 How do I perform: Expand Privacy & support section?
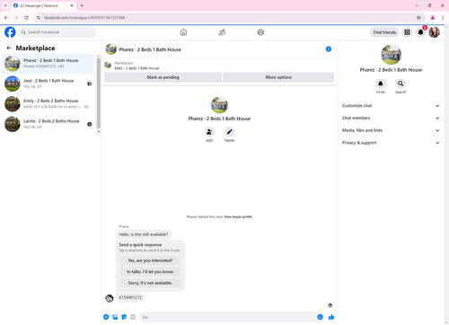coord(391,143)
